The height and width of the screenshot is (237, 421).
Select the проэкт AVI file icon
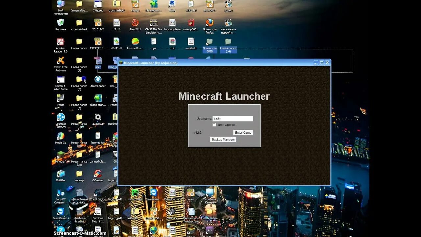(x=228, y=4)
